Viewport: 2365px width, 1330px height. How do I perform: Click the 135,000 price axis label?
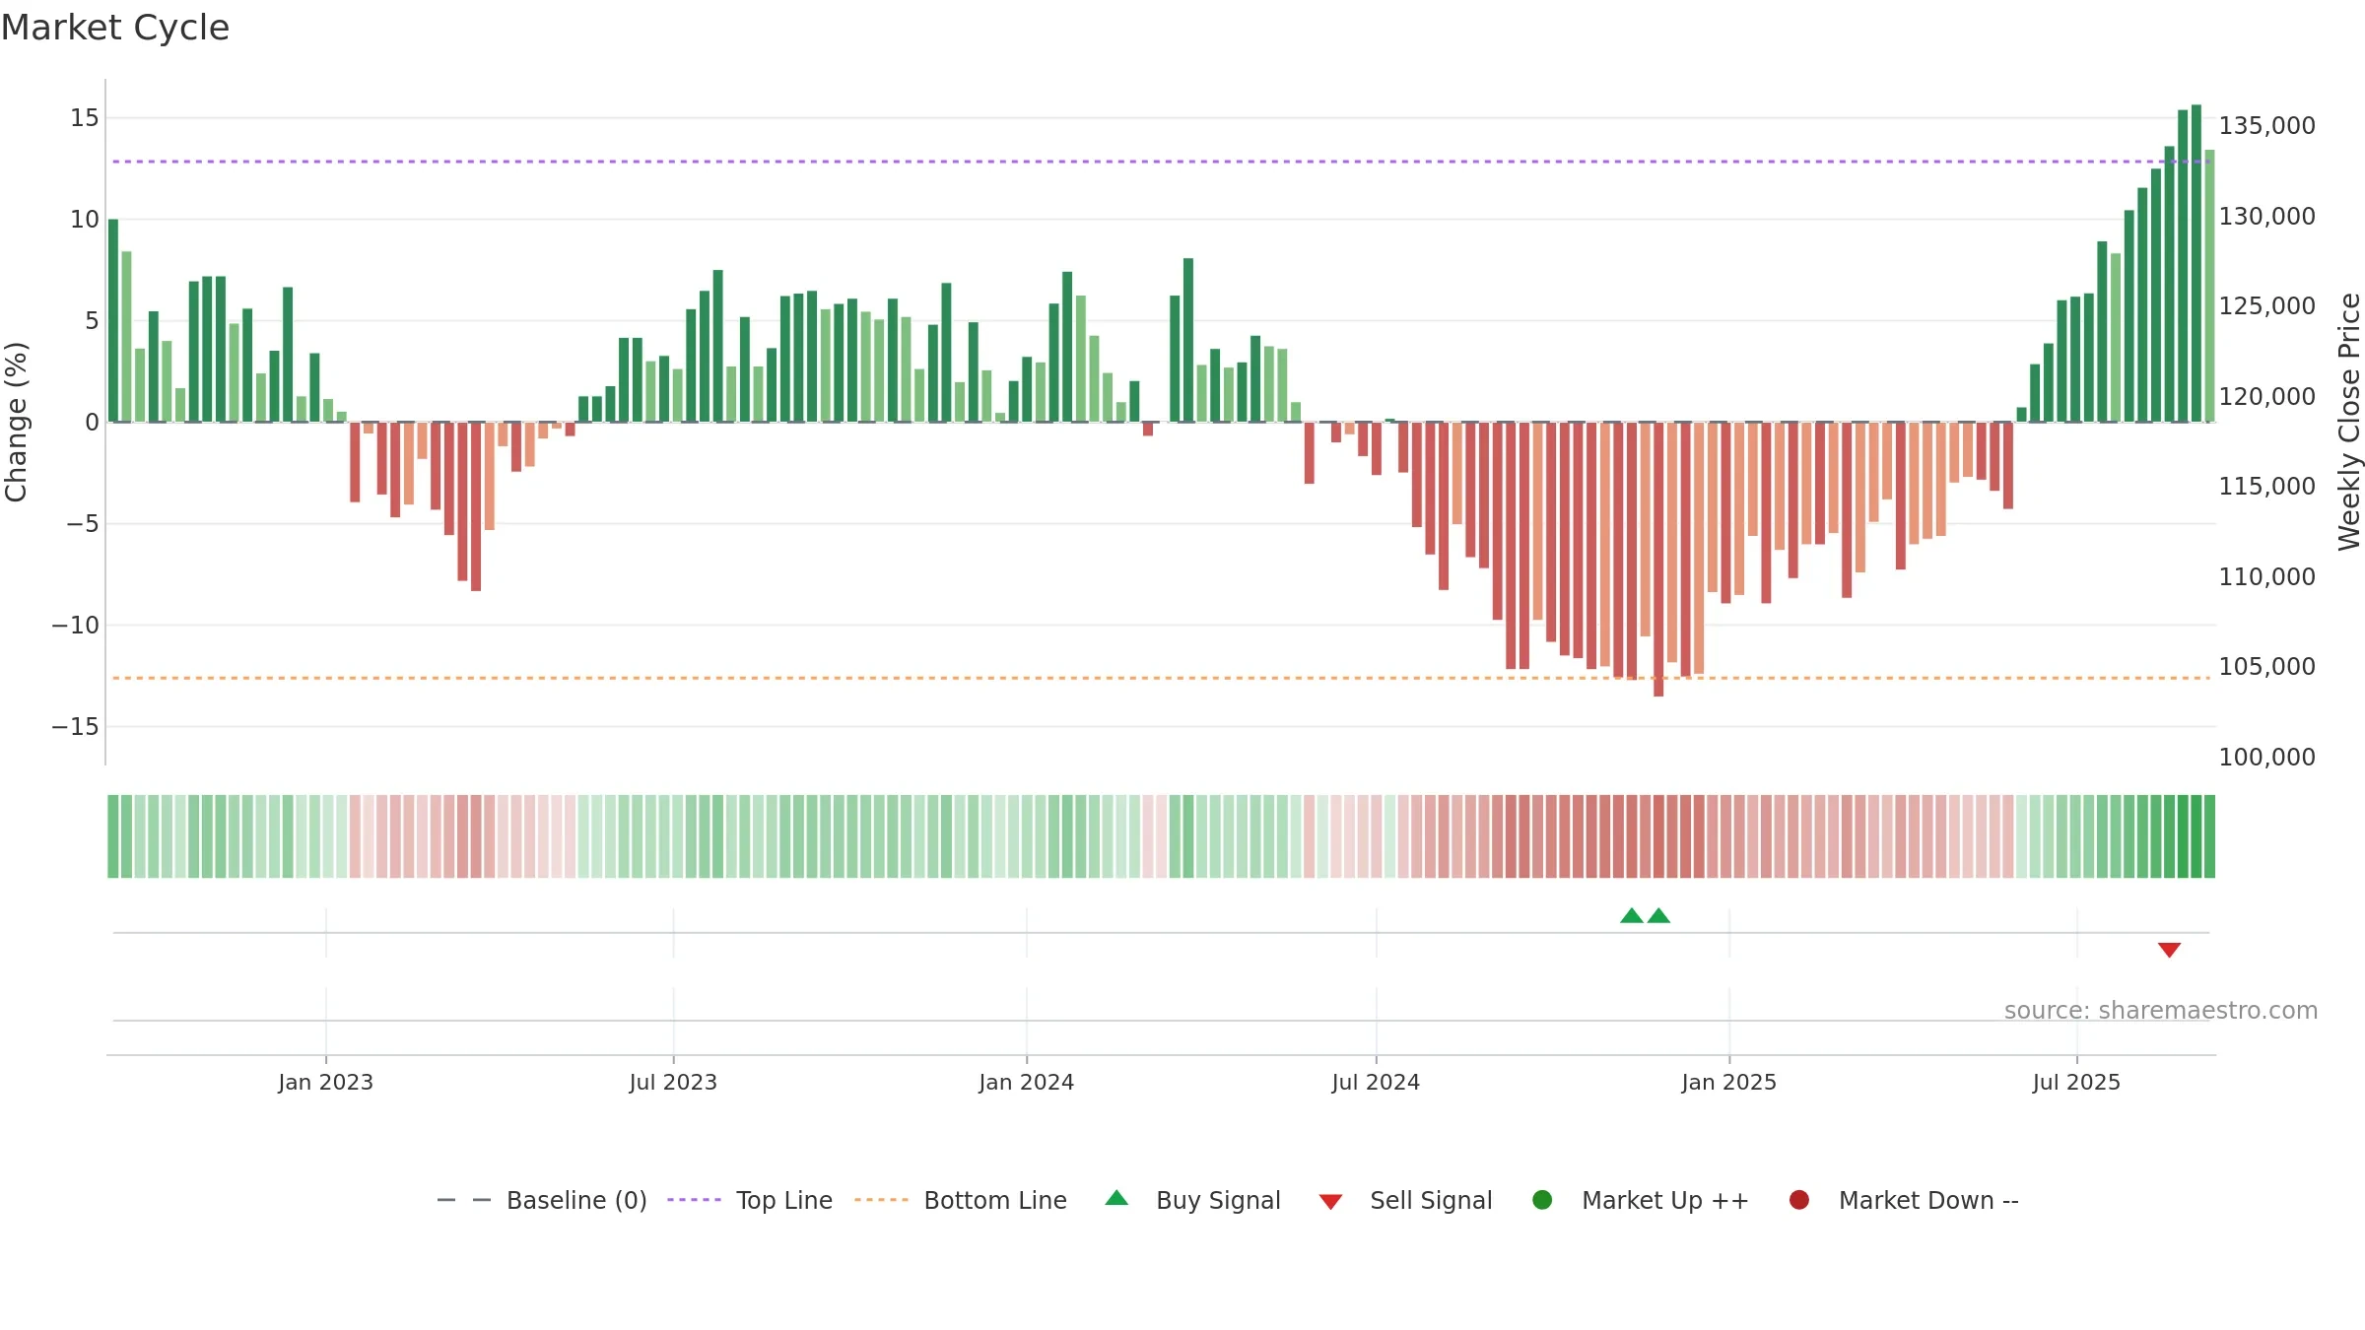(x=2266, y=126)
